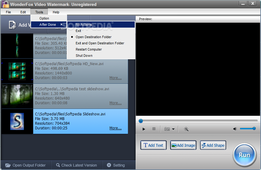
Task: Click the Softpedia Slideshow.avi path text
Action: point(70,114)
